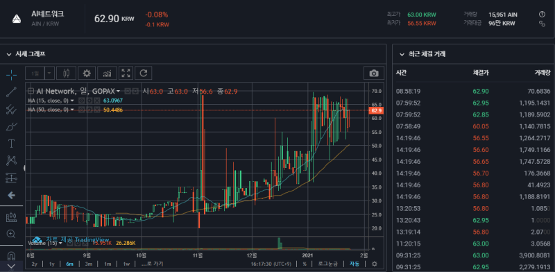Set chart range to 1m
555x272 pixels.
(108, 264)
